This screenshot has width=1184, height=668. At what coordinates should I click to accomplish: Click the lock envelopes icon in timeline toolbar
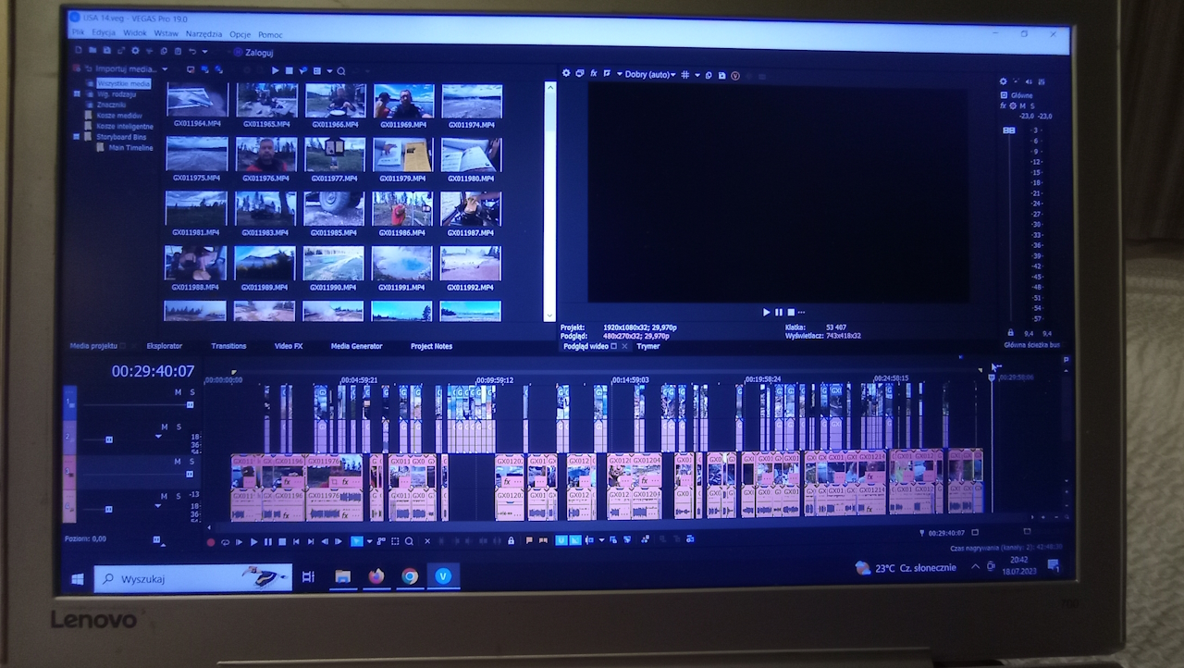coord(511,541)
